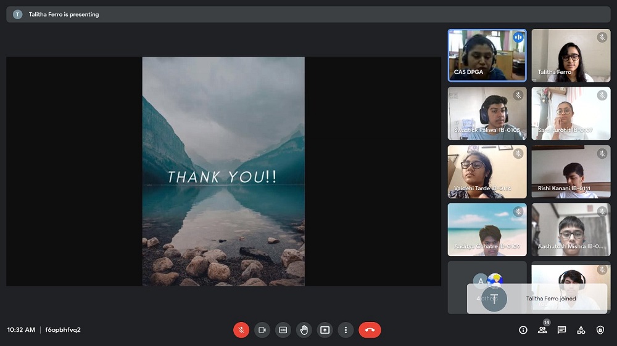Unmute the microphone
This screenshot has width=617, height=346.
pyautogui.click(x=241, y=330)
